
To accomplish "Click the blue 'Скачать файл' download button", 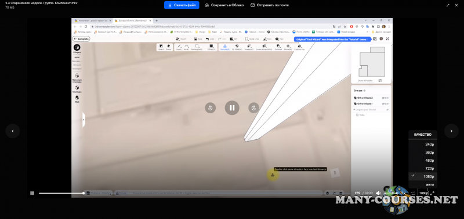I will pyautogui.click(x=182, y=5).
